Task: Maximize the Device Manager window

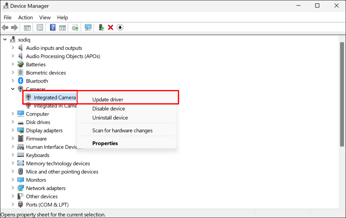Action: (x=317, y=5)
